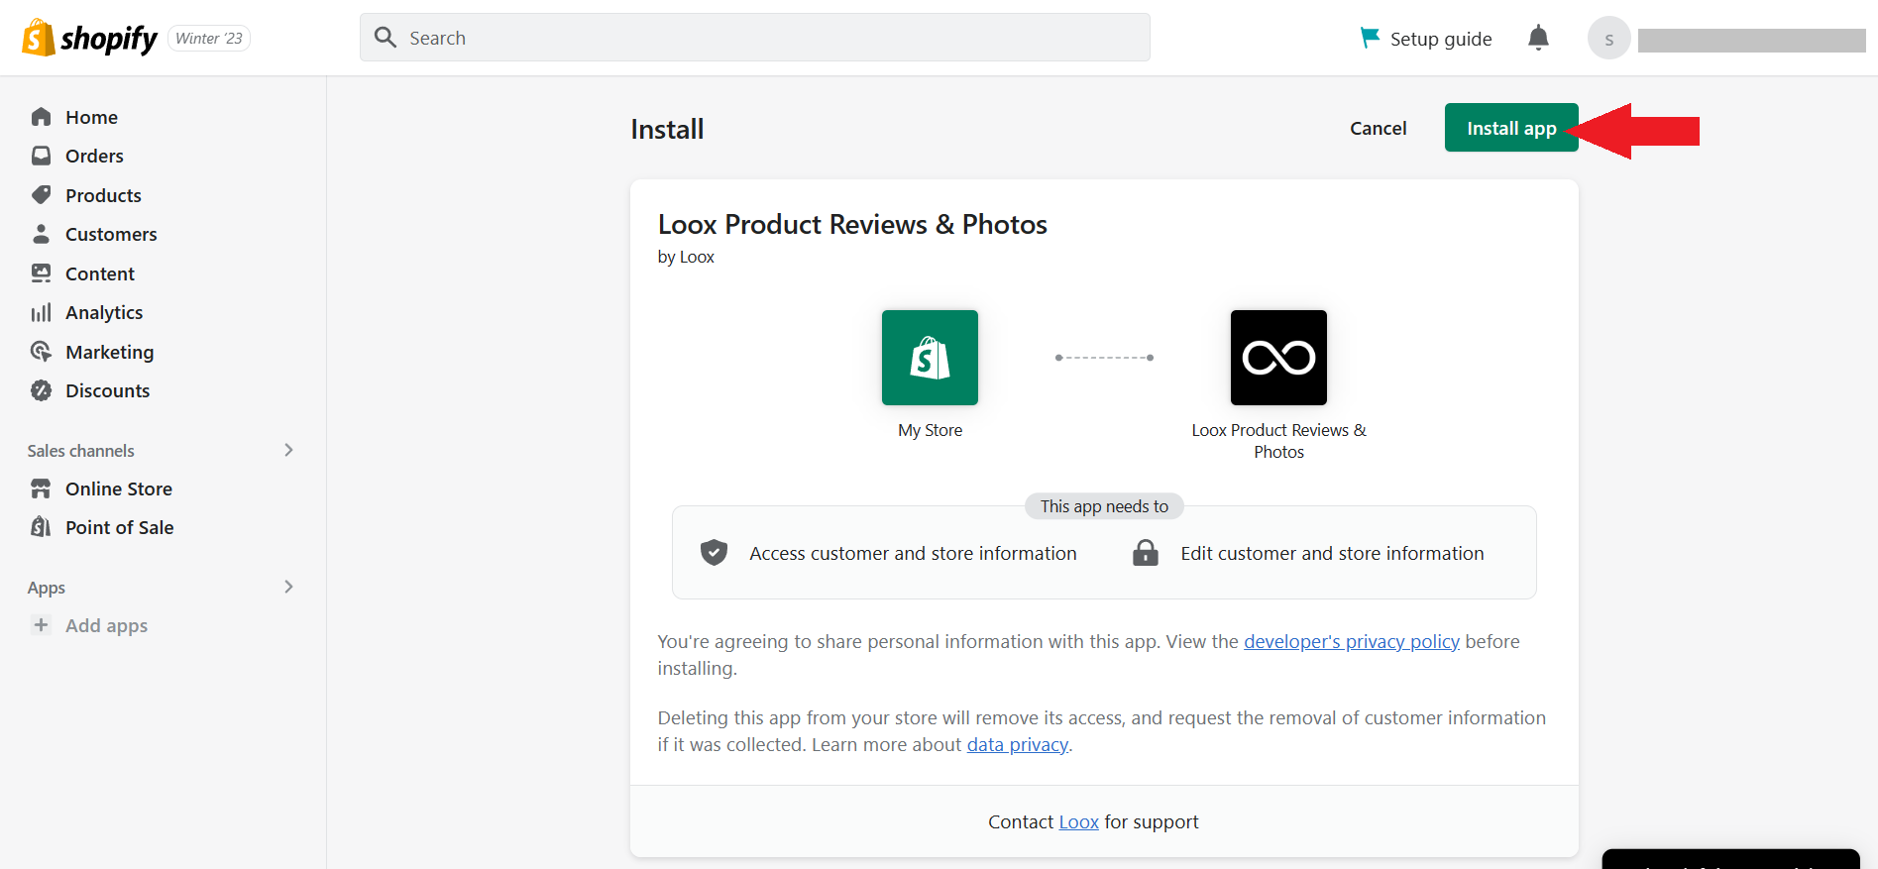Viewport: 1878px width, 869px height.
Task: Click the Marketing target icon
Action: [x=41, y=352]
